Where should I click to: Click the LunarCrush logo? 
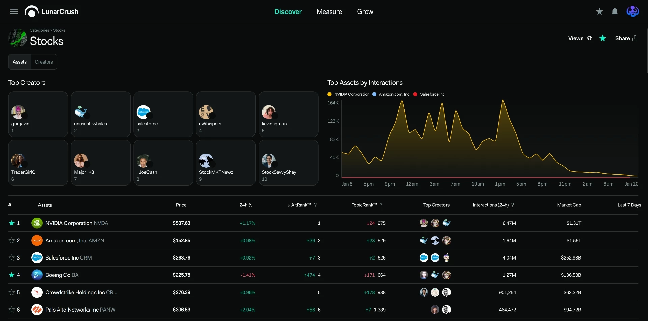(52, 11)
